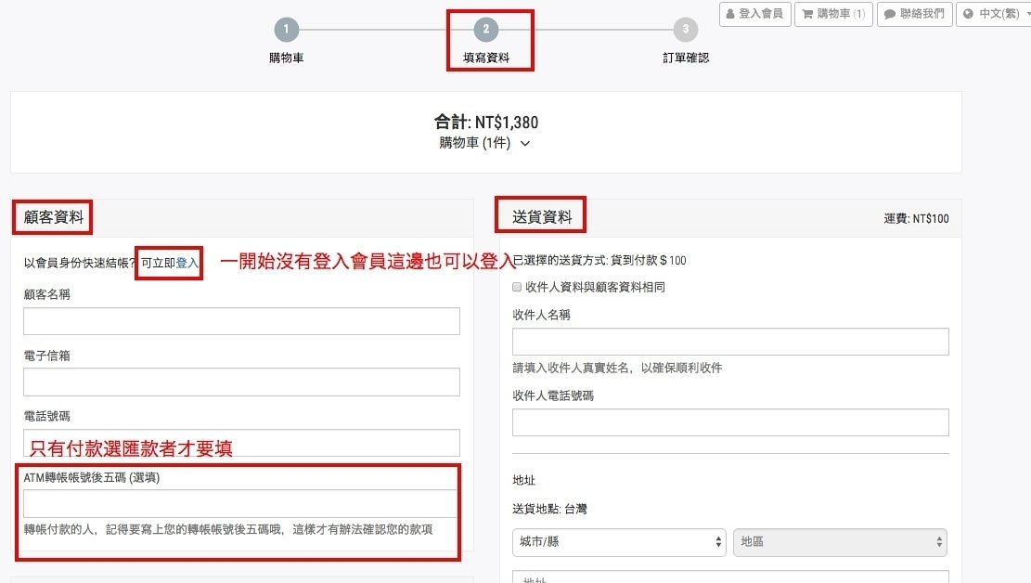Viewport: 1031px width, 583px height.
Task: Click step circle 3 for 訂單確認
Action: pyautogui.click(x=685, y=30)
